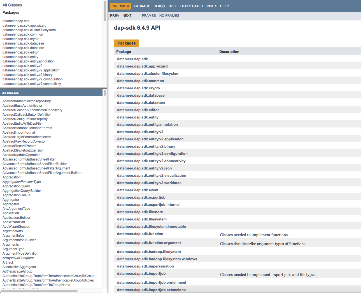The height and width of the screenshot is (293, 361).
Task: Open AbstractRawRecordCollector class
Action: [x=24, y=141]
